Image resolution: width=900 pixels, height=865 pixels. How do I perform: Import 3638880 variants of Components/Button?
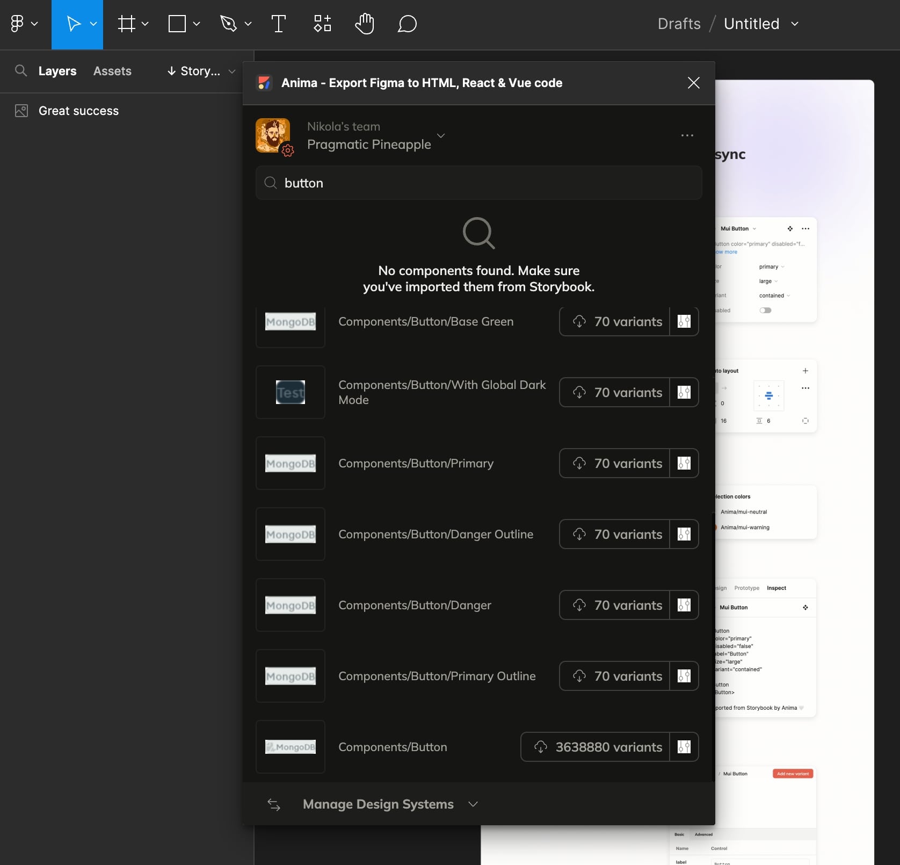596,747
